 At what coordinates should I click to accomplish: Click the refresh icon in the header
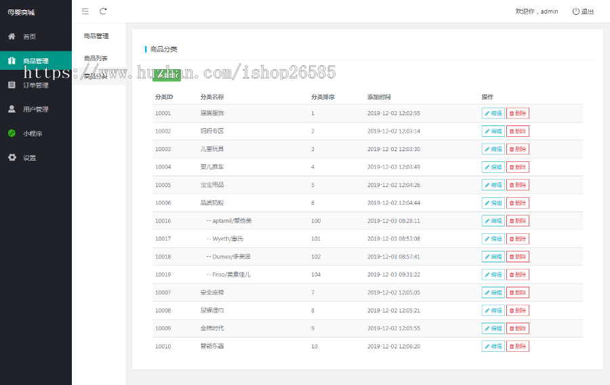pos(103,12)
